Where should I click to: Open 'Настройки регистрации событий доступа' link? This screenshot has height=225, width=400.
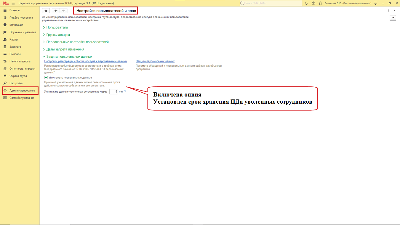[85, 61]
